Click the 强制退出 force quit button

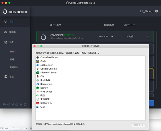pyautogui.click(x=138, y=125)
